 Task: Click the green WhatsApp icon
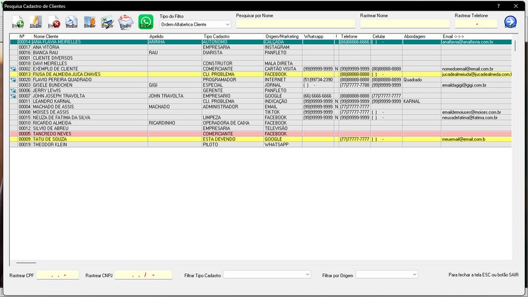click(146, 22)
